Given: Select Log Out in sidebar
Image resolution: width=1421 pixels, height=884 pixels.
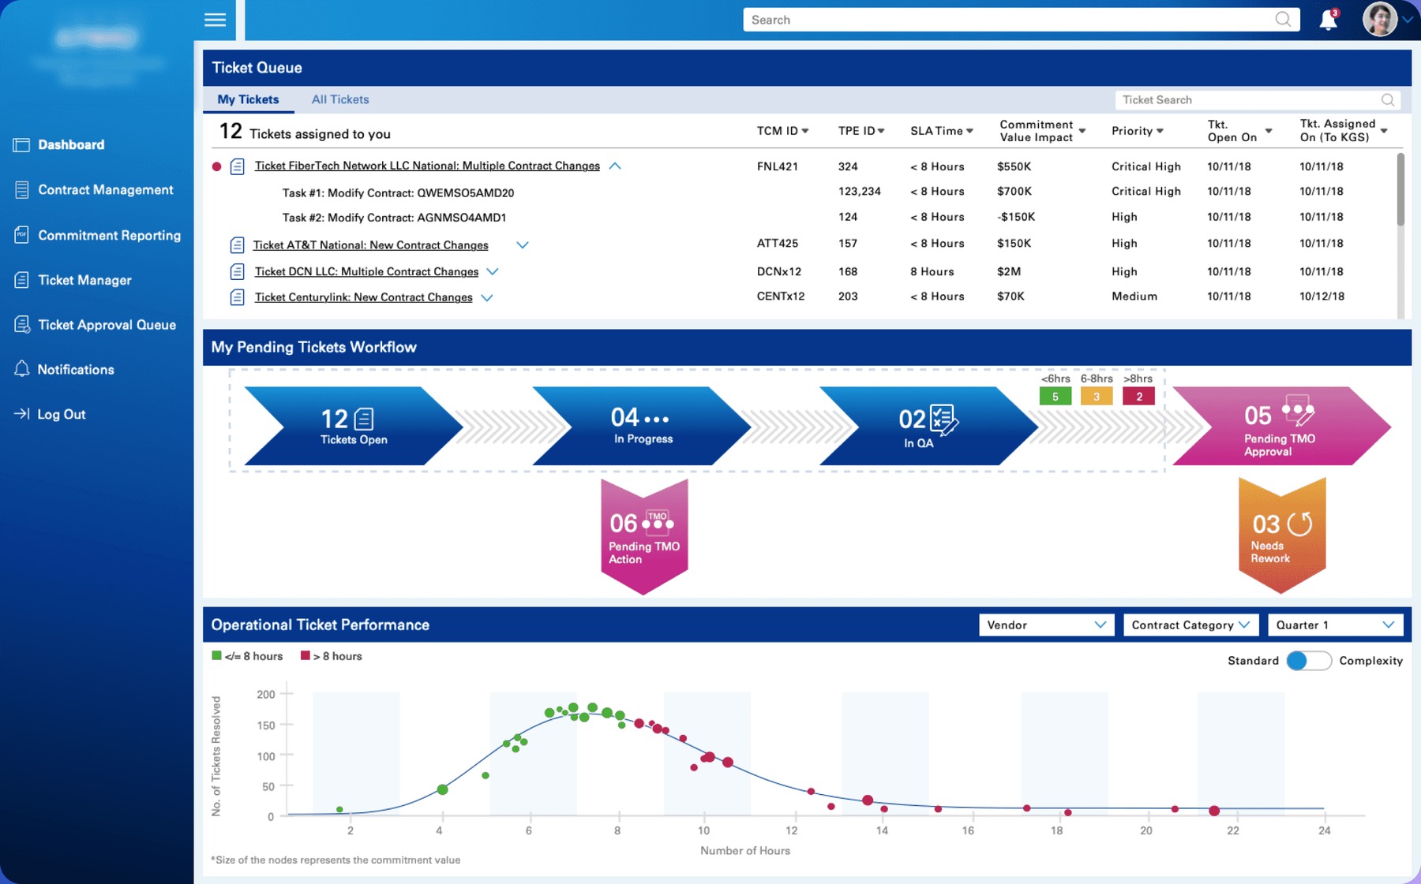Looking at the screenshot, I should pyautogui.click(x=62, y=415).
